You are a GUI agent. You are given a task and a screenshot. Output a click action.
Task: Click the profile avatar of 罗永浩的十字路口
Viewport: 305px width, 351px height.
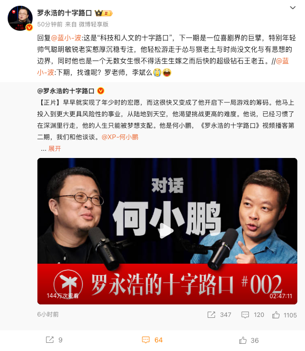coord(20,18)
